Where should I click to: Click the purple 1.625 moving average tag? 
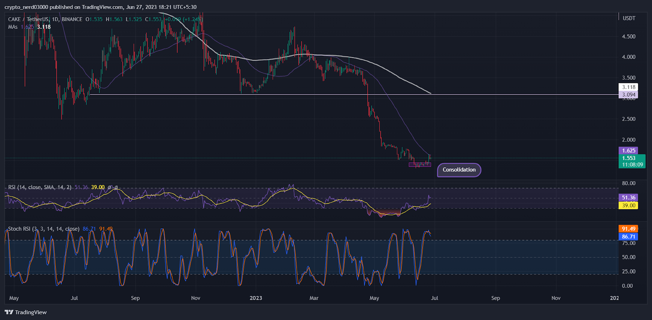pyautogui.click(x=629, y=151)
